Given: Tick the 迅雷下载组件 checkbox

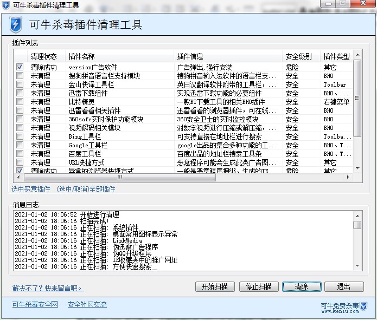Looking at the screenshot, I should coord(20,93).
